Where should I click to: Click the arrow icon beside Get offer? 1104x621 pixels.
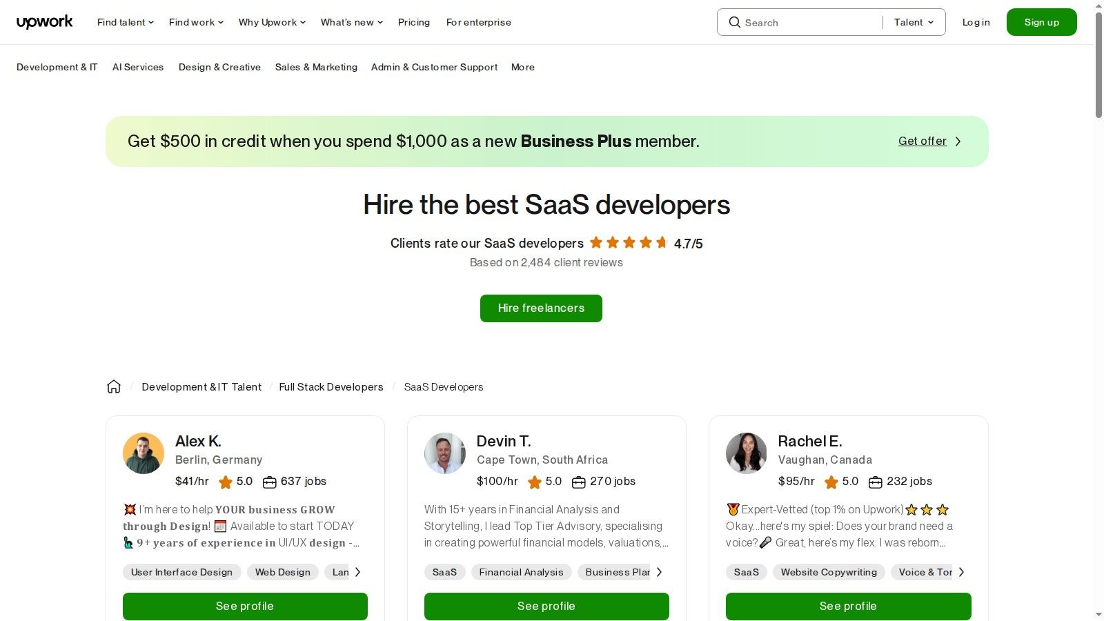pos(958,141)
